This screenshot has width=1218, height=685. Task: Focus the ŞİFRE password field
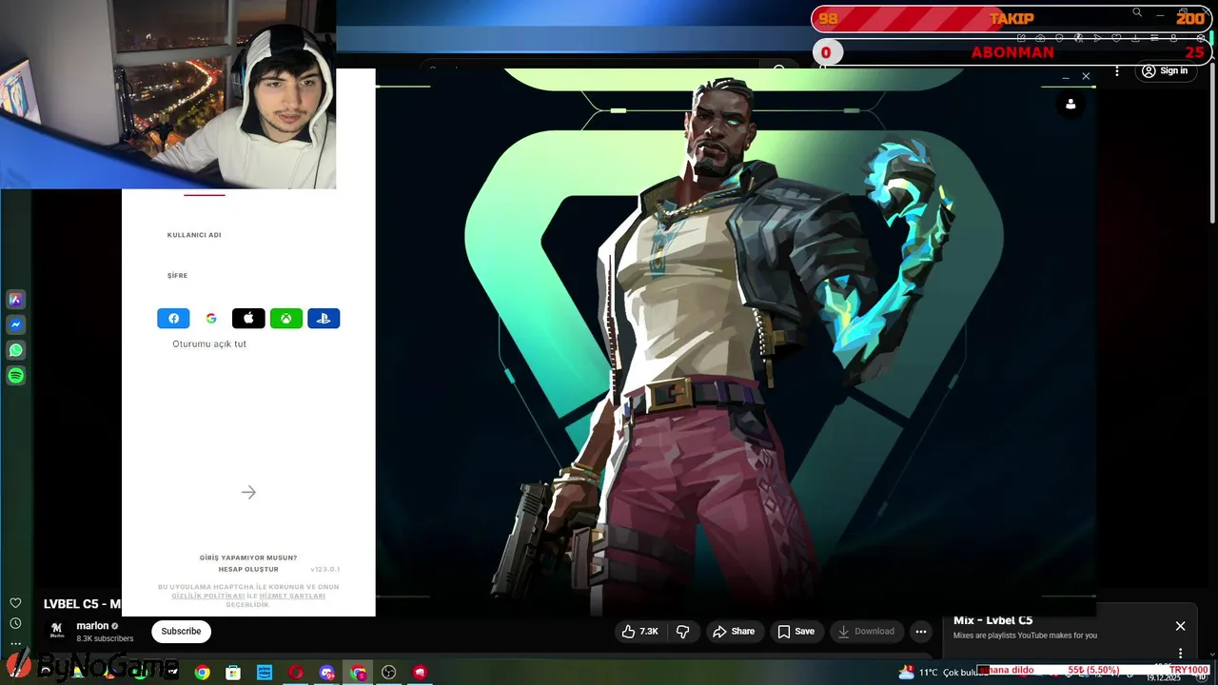[248, 276]
